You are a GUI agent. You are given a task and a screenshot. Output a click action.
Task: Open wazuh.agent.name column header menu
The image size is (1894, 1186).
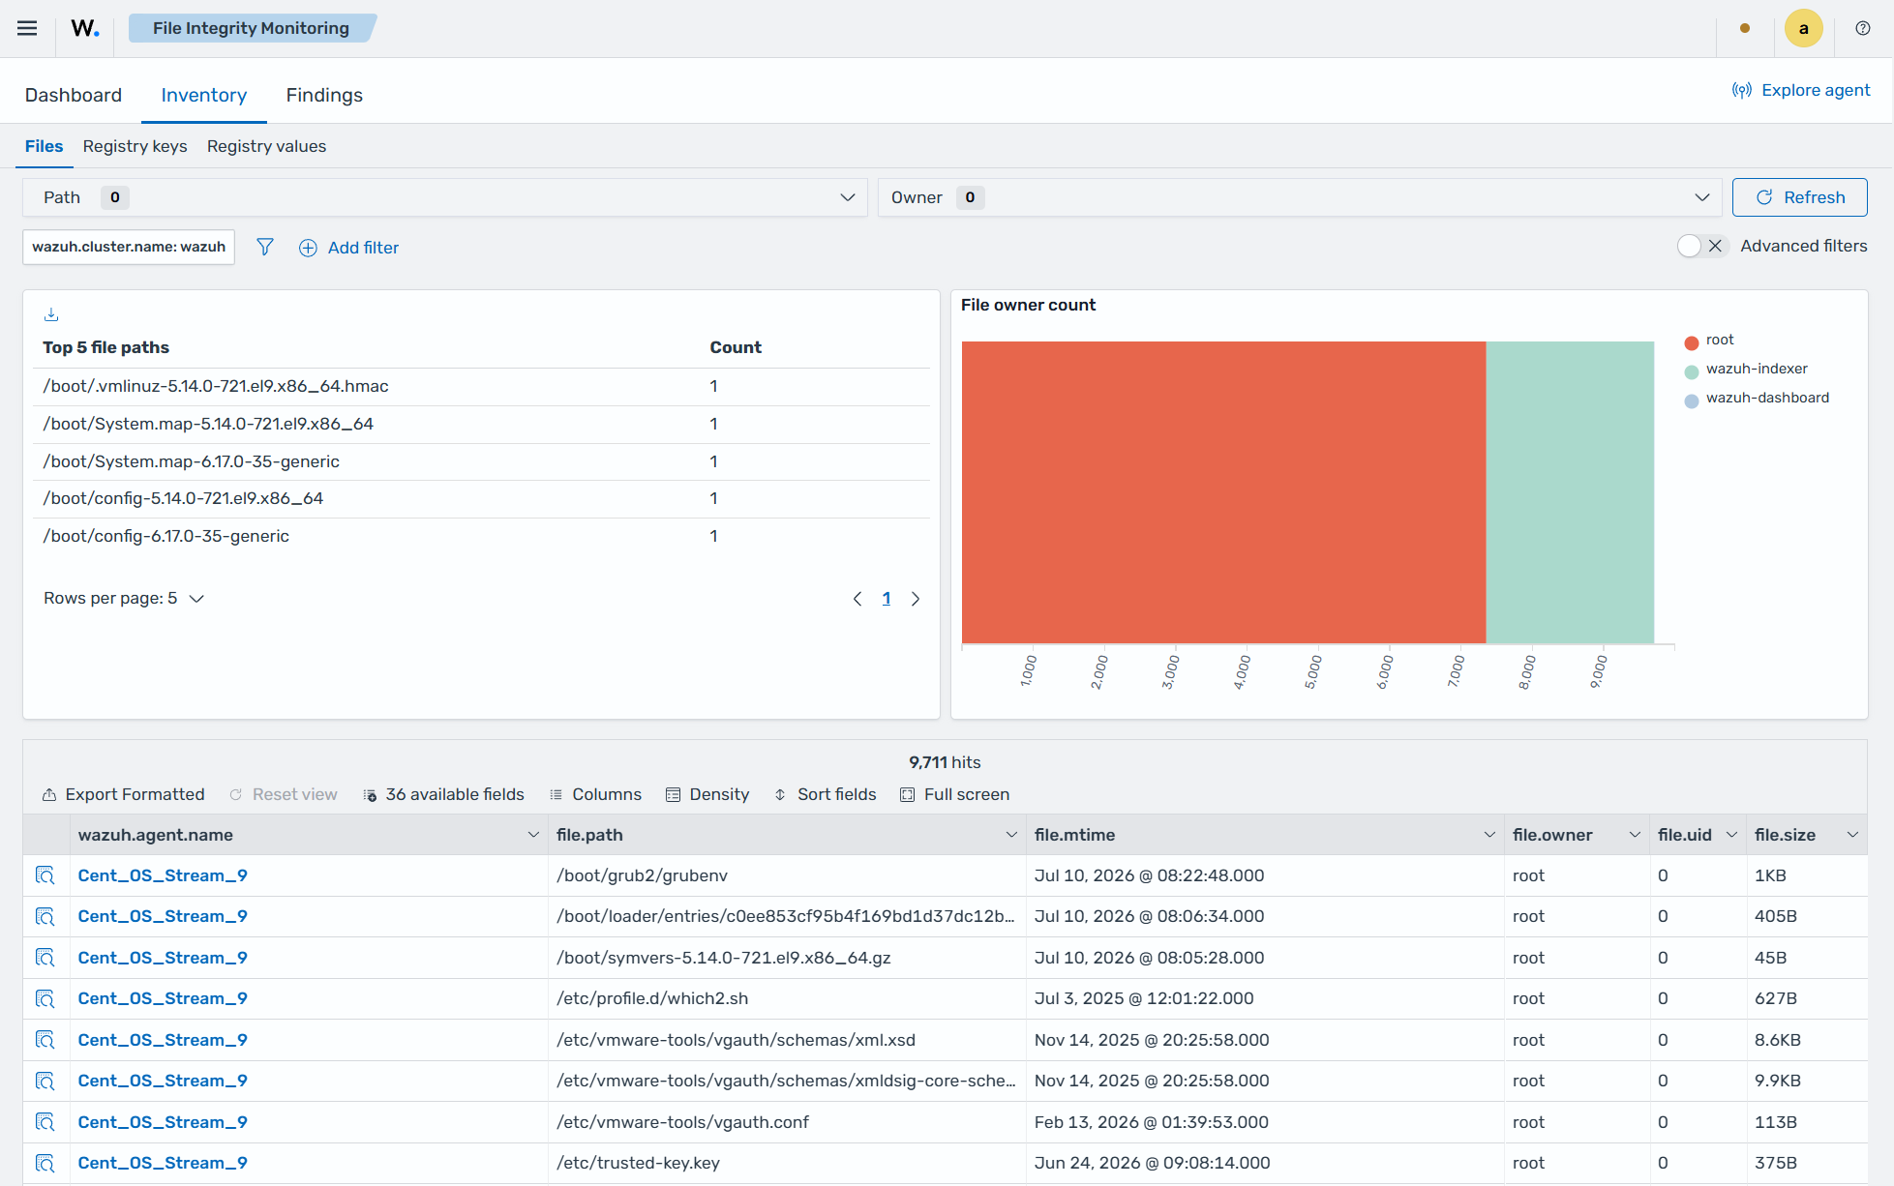click(x=533, y=835)
